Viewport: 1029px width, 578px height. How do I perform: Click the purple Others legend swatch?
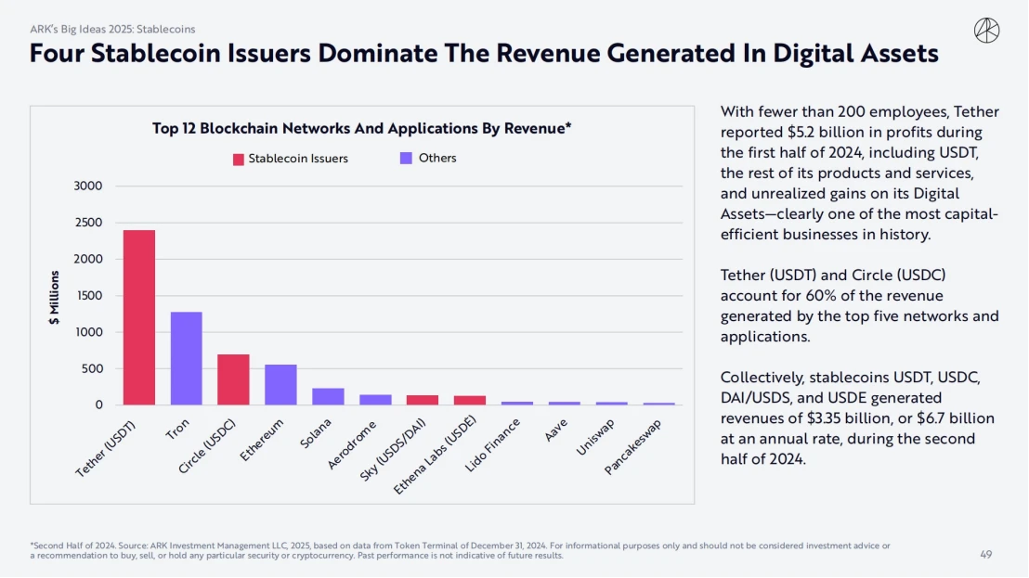pyautogui.click(x=406, y=158)
